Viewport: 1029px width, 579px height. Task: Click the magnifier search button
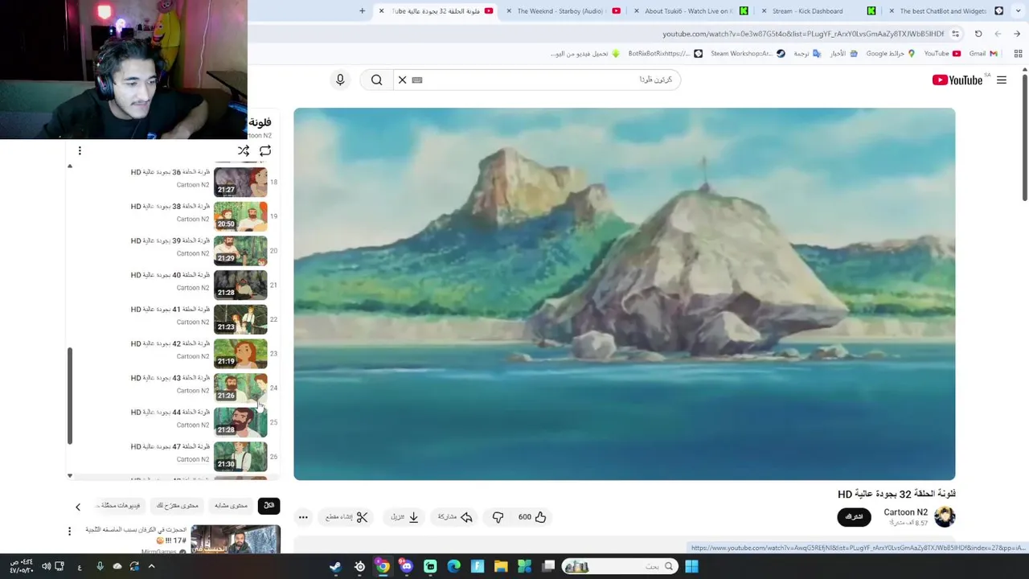(x=377, y=80)
